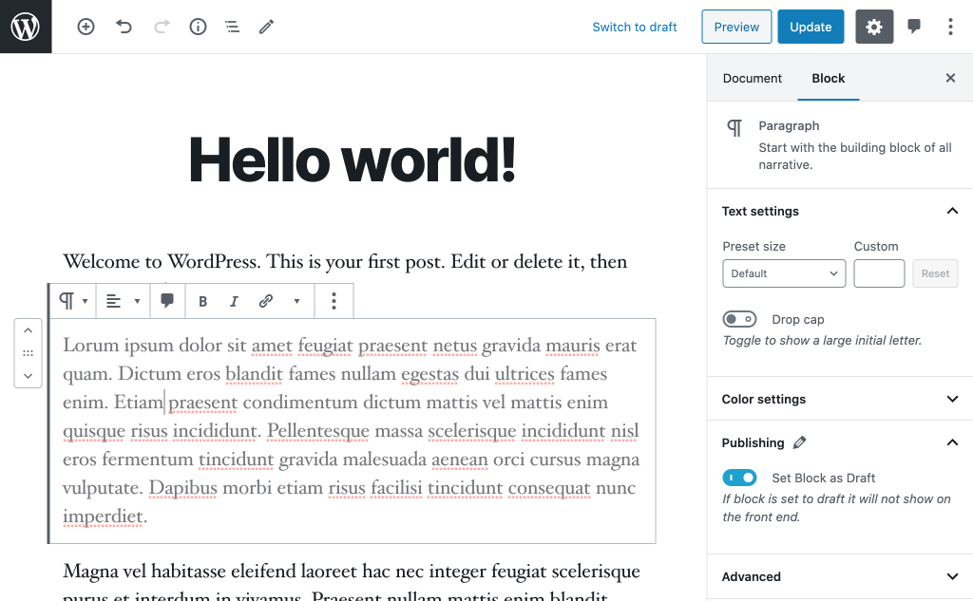Click Switch to draft link
Viewport: 973px width, 601px height.
point(634,27)
